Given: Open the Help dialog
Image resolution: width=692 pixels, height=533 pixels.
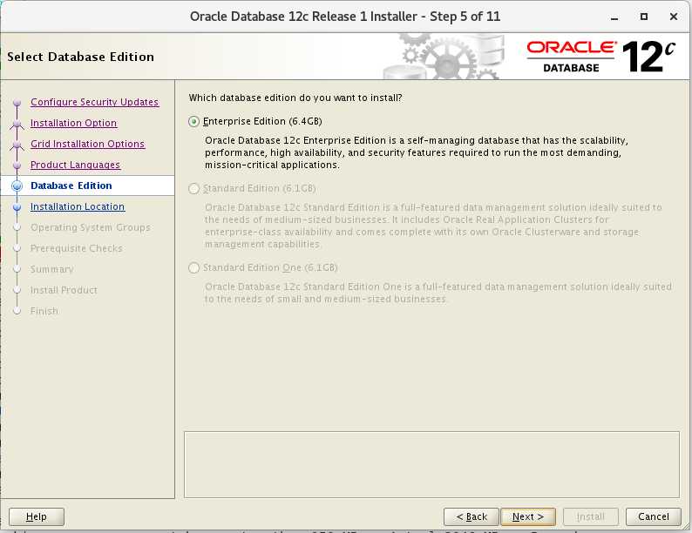Looking at the screenshot, I should click(37, 516).
